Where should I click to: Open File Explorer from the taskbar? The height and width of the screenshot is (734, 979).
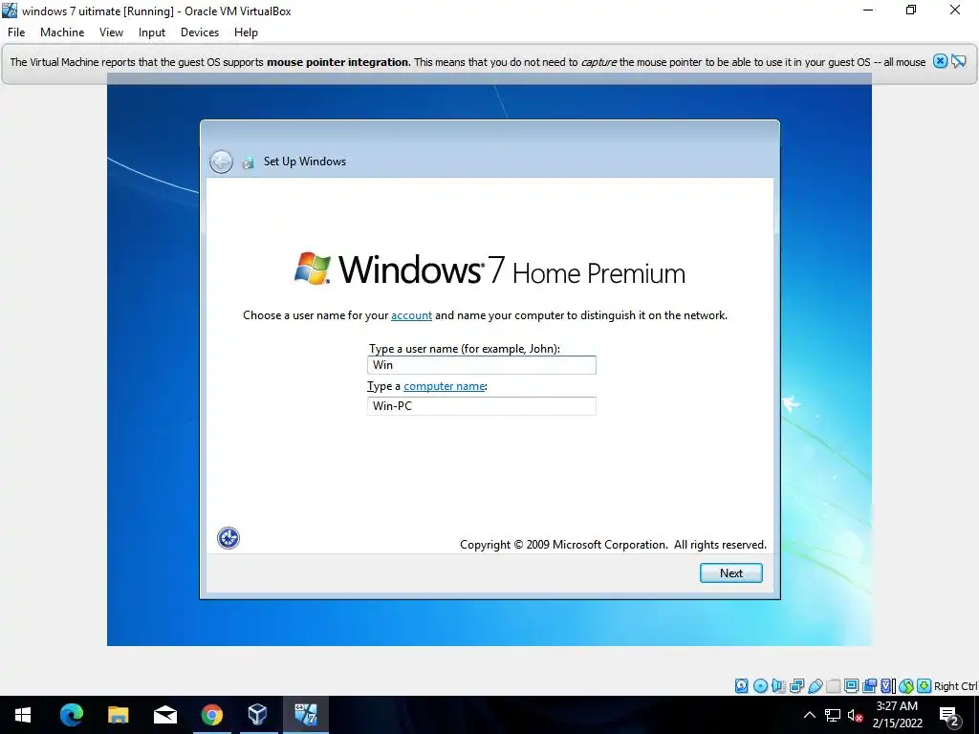118,715
